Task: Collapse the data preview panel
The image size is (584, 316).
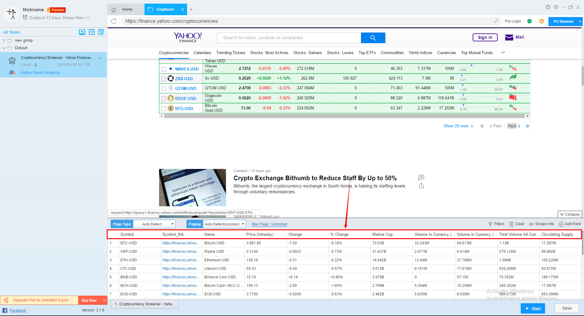Action: (x=570, y=215)
